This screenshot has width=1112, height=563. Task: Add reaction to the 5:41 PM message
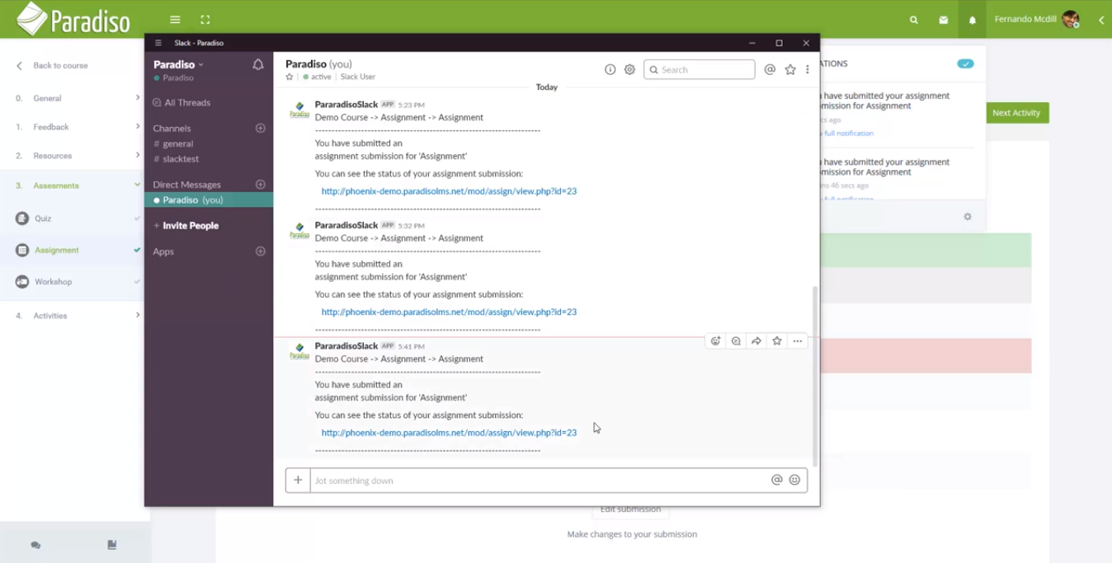(x=716, y=341)
